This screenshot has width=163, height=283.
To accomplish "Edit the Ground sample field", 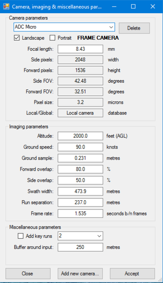I will (x=80, y=158).
